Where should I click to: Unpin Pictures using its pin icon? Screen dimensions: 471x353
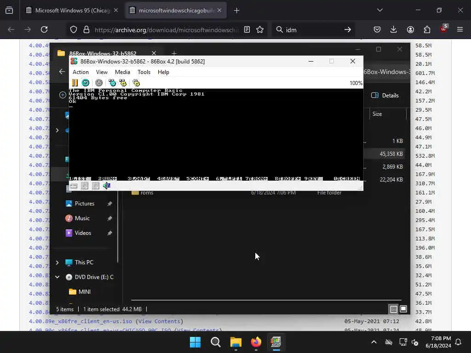click(x=109, y=204)
